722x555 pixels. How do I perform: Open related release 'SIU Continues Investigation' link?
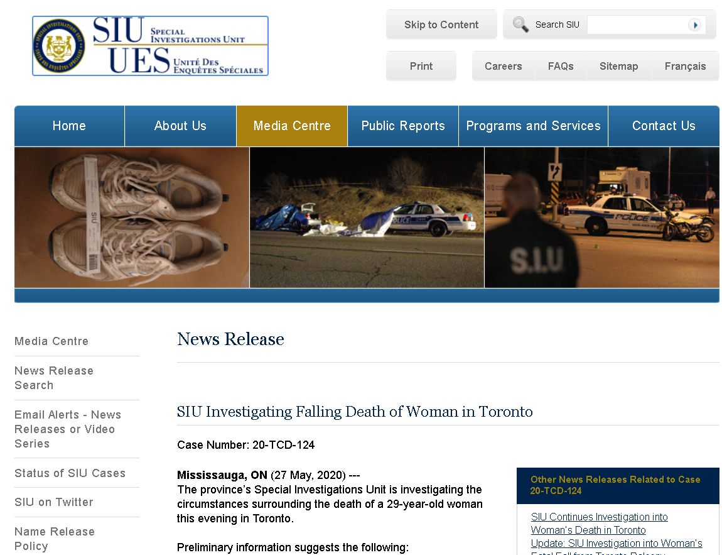click(599, 523)
